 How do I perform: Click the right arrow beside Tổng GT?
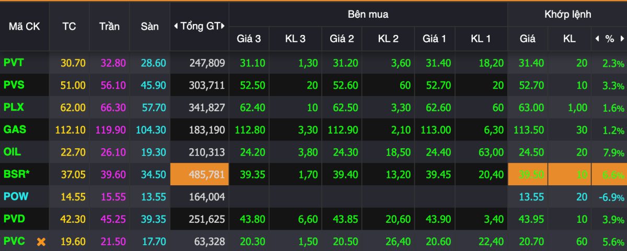[223, 26]
